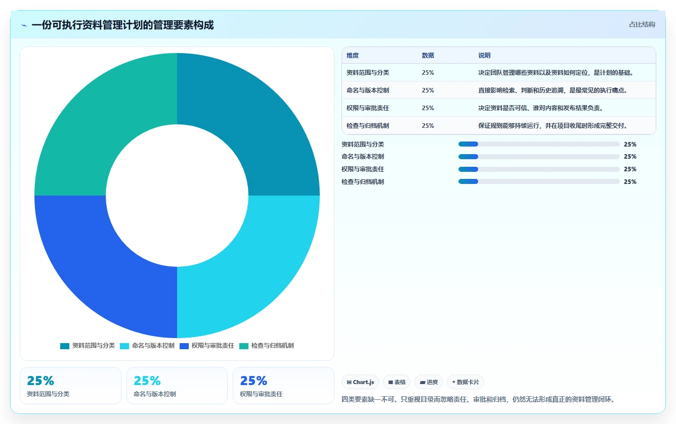Click description starting 直接影响检索
Screen dimensions: 676x424
point(553,90)
